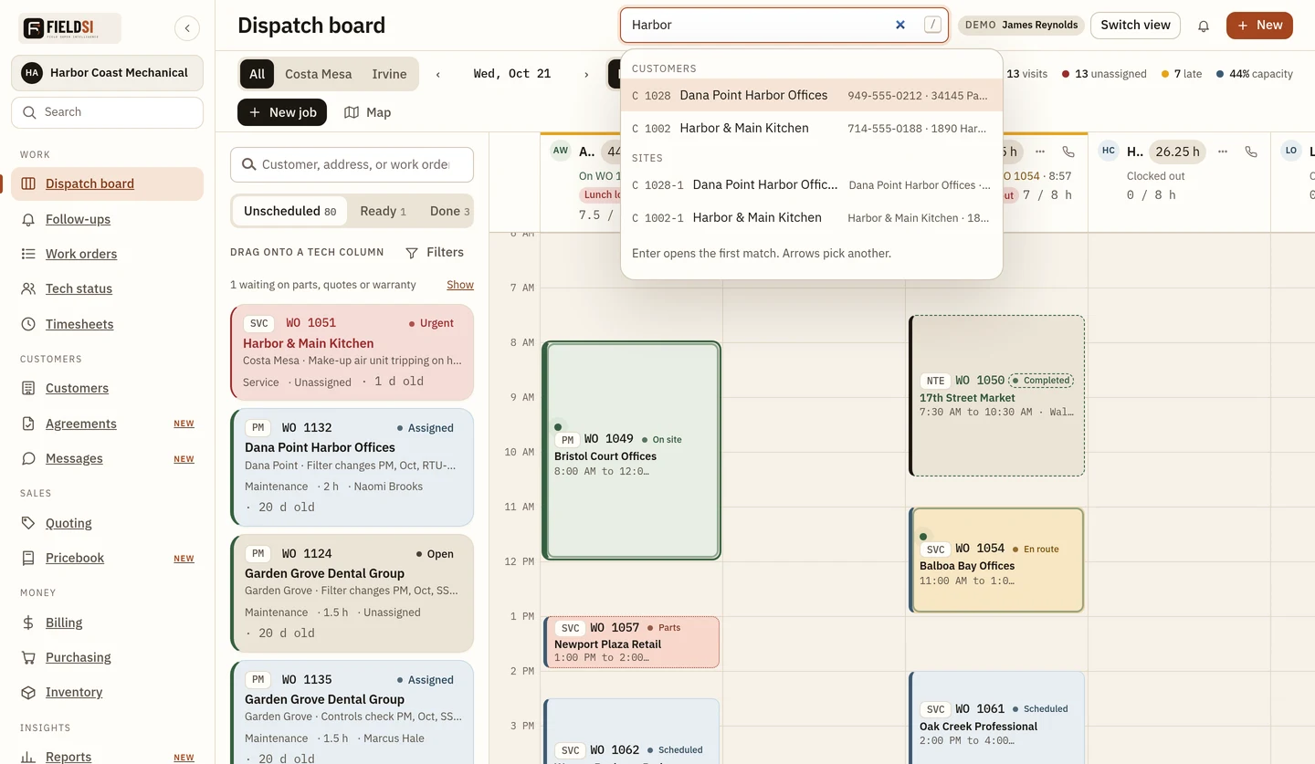Open the Filters options for the job list
Image resolution: width=1315 pixels, height=764 pixels.
[x=434, y=252]
